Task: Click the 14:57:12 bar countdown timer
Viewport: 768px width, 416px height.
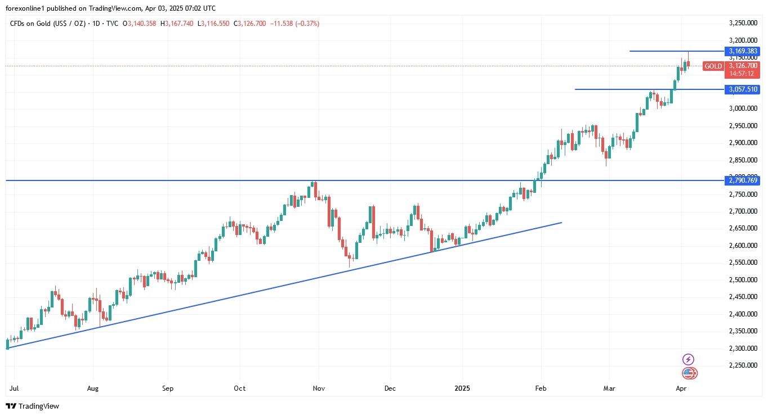Action: pyautogui.click(x=741, y=74)
